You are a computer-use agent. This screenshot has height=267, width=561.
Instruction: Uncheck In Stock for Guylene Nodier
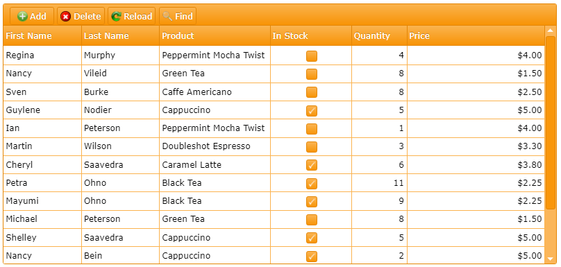[x=312, y=111]
